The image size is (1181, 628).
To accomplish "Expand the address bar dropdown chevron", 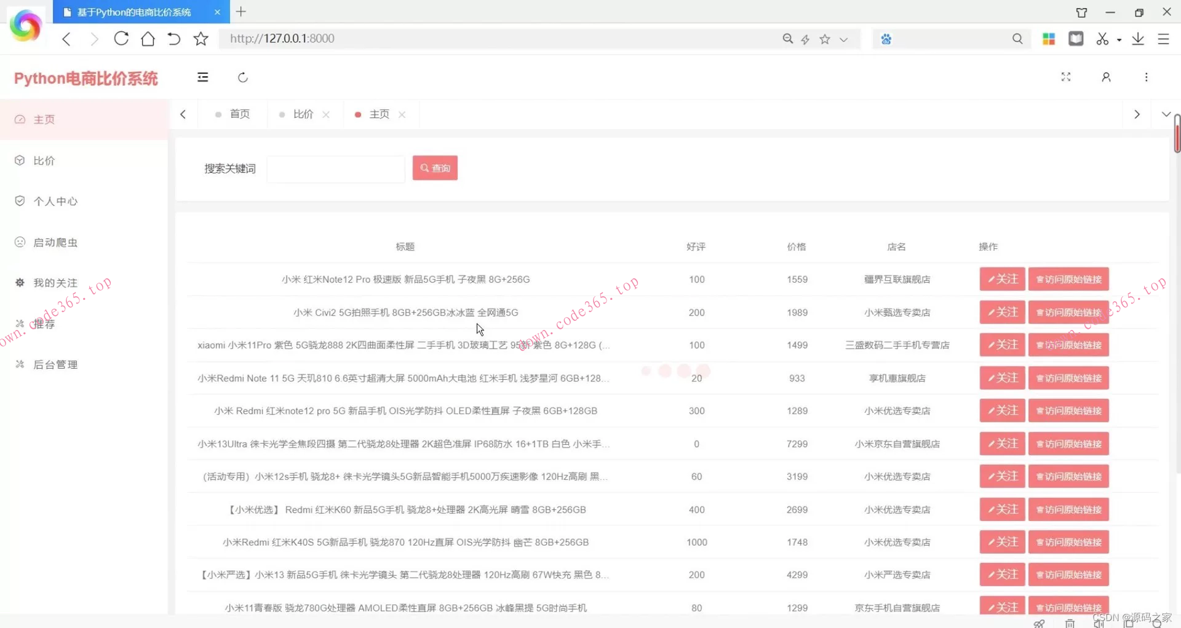I will (843, 39).
